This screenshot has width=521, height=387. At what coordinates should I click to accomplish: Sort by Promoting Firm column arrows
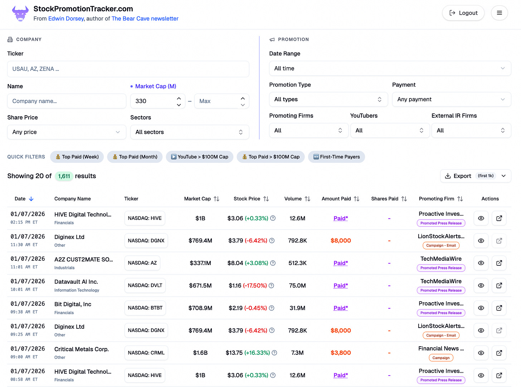(x=460, y=199)
